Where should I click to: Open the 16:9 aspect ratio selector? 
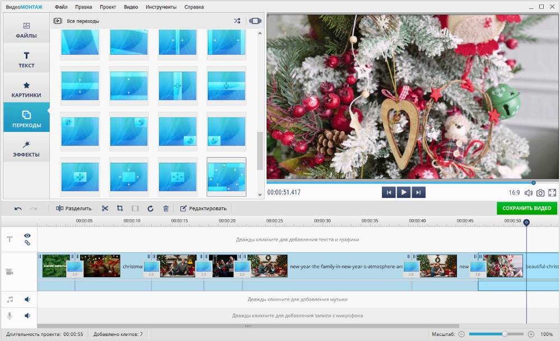tap(514, 193)
